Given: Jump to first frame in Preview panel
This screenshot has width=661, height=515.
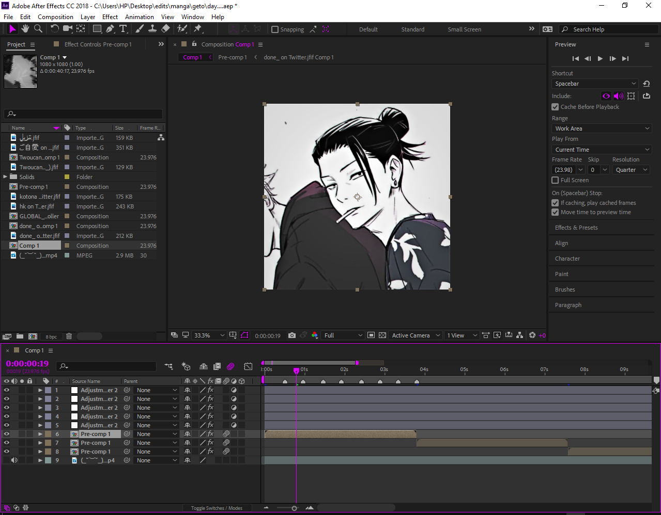Looking at the screenshot, I should coord(575,58).
